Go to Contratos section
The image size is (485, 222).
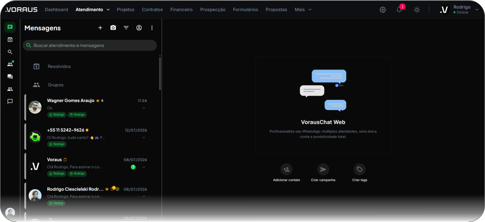(x=152, y=10)
